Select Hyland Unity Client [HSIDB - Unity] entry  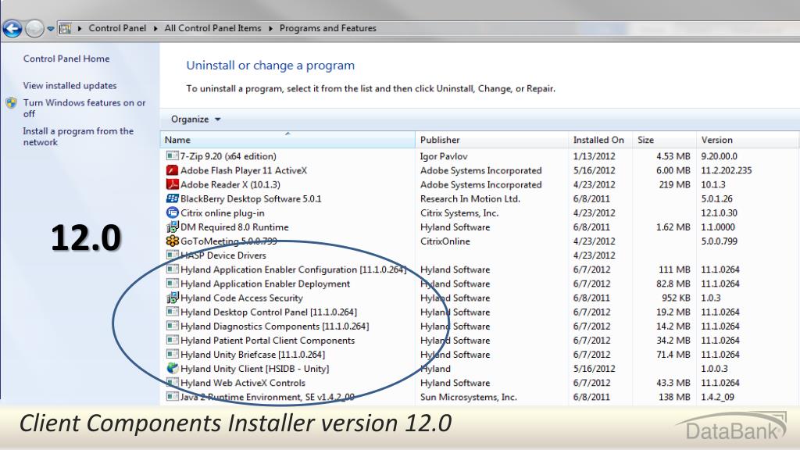[x=255, y=369]
